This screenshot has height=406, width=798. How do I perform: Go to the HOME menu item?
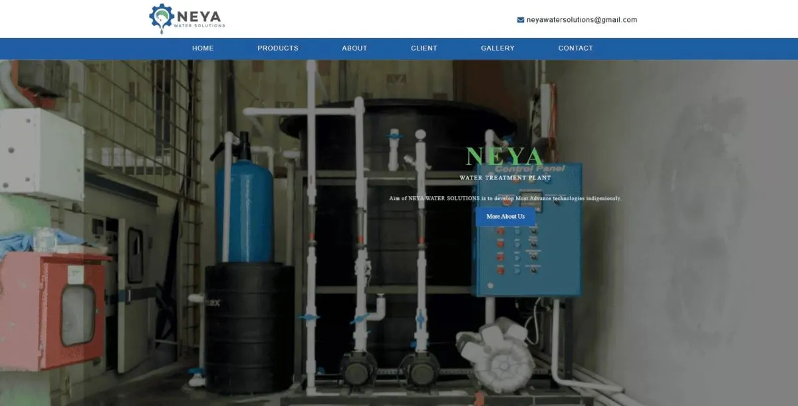coord(203,48)
